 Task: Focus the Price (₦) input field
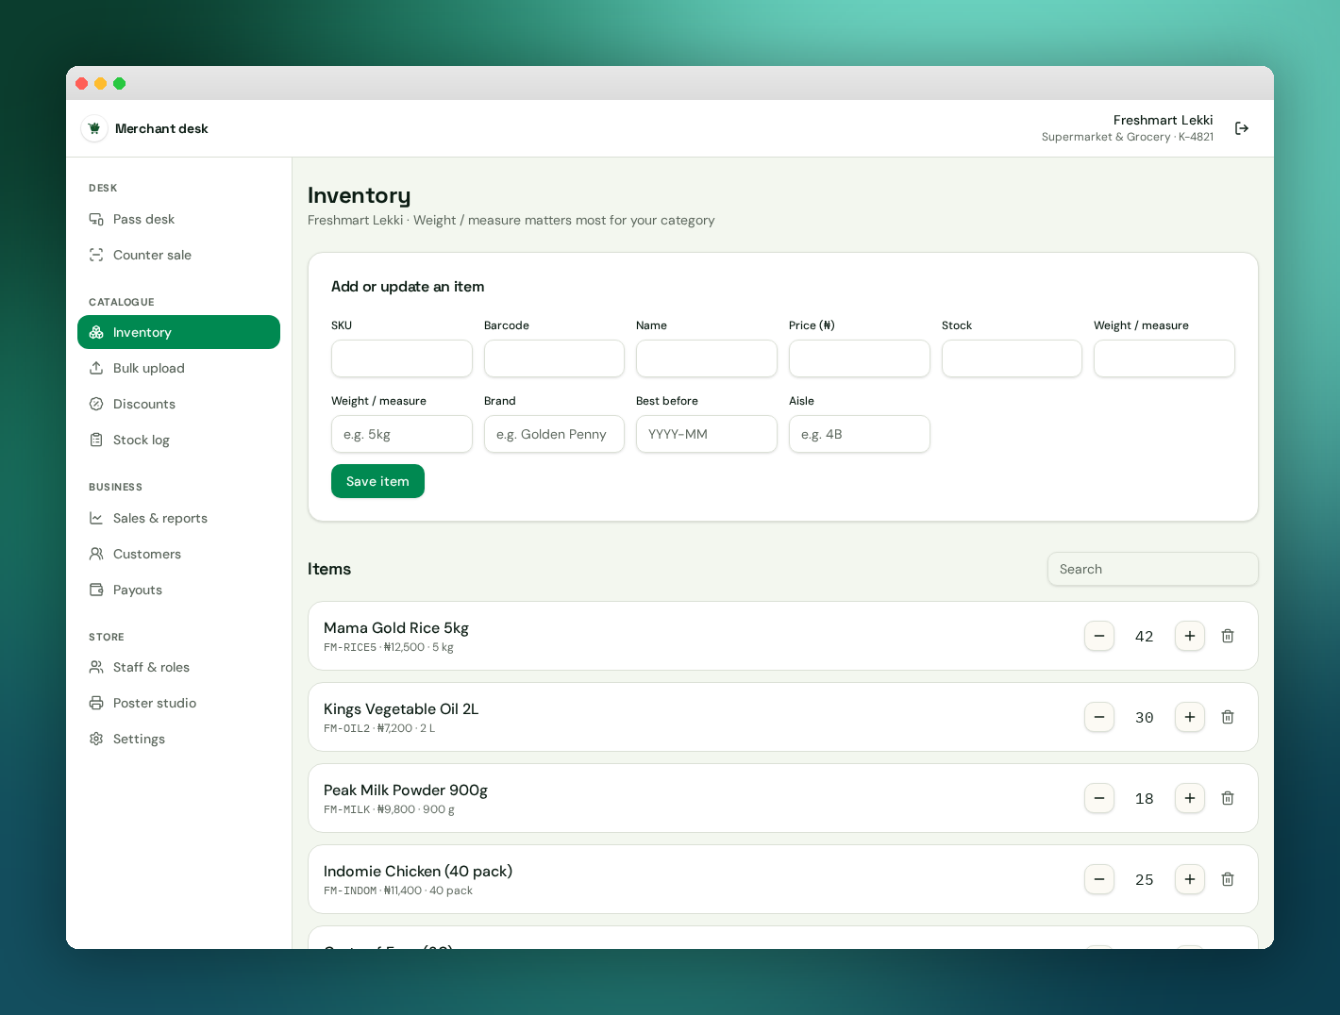click(x=860, y=358)
